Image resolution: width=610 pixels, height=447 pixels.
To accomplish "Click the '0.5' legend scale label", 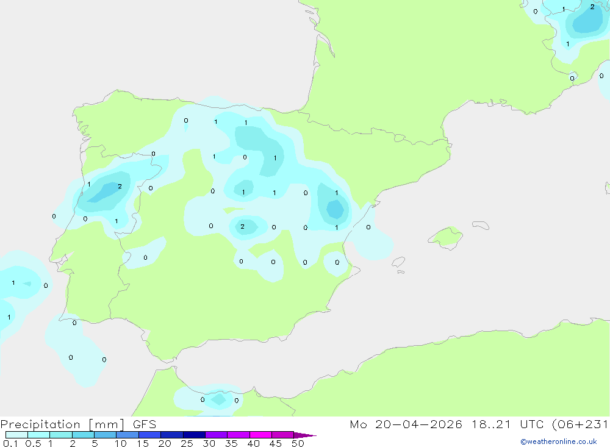I will (x=33, y=443).
